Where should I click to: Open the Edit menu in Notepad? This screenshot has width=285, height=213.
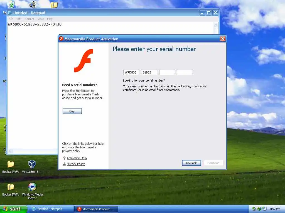(x=19, y=19)
